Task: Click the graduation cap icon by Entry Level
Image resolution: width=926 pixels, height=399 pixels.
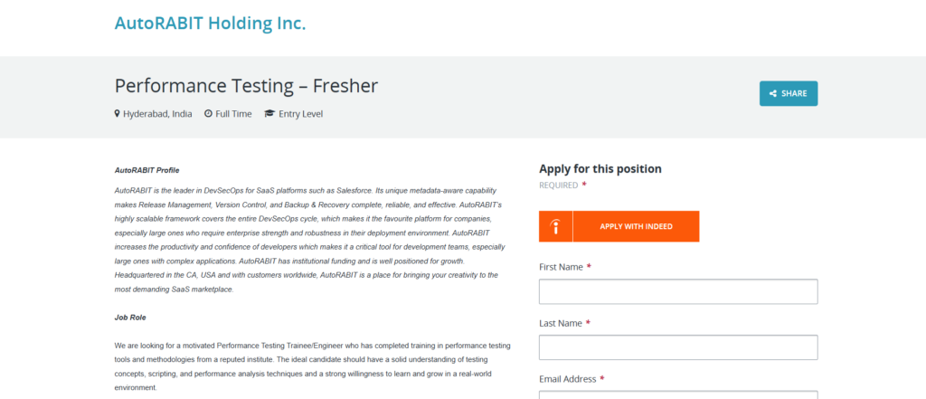Action: point(269,114)
